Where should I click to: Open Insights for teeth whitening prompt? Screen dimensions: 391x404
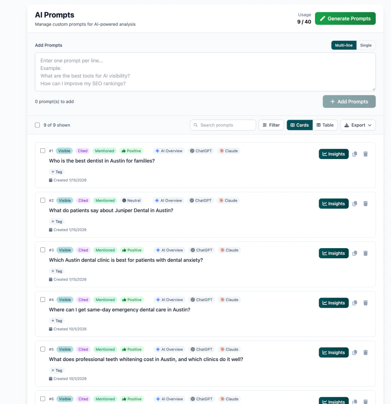coord(334,352)
